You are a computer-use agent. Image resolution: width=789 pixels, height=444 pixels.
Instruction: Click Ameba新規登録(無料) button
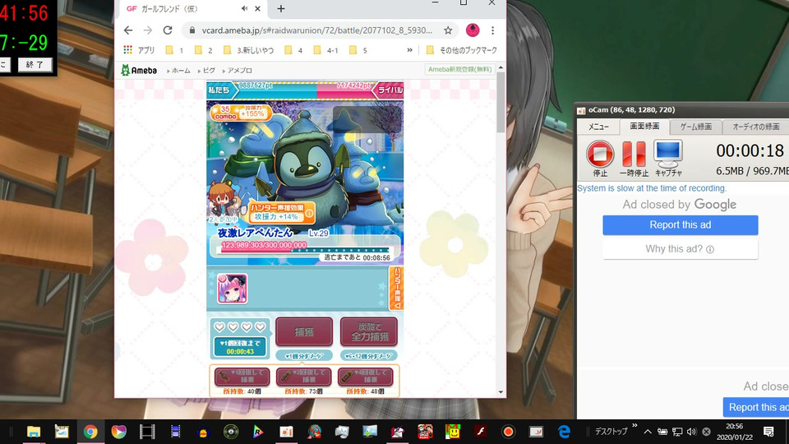point(459,69)
